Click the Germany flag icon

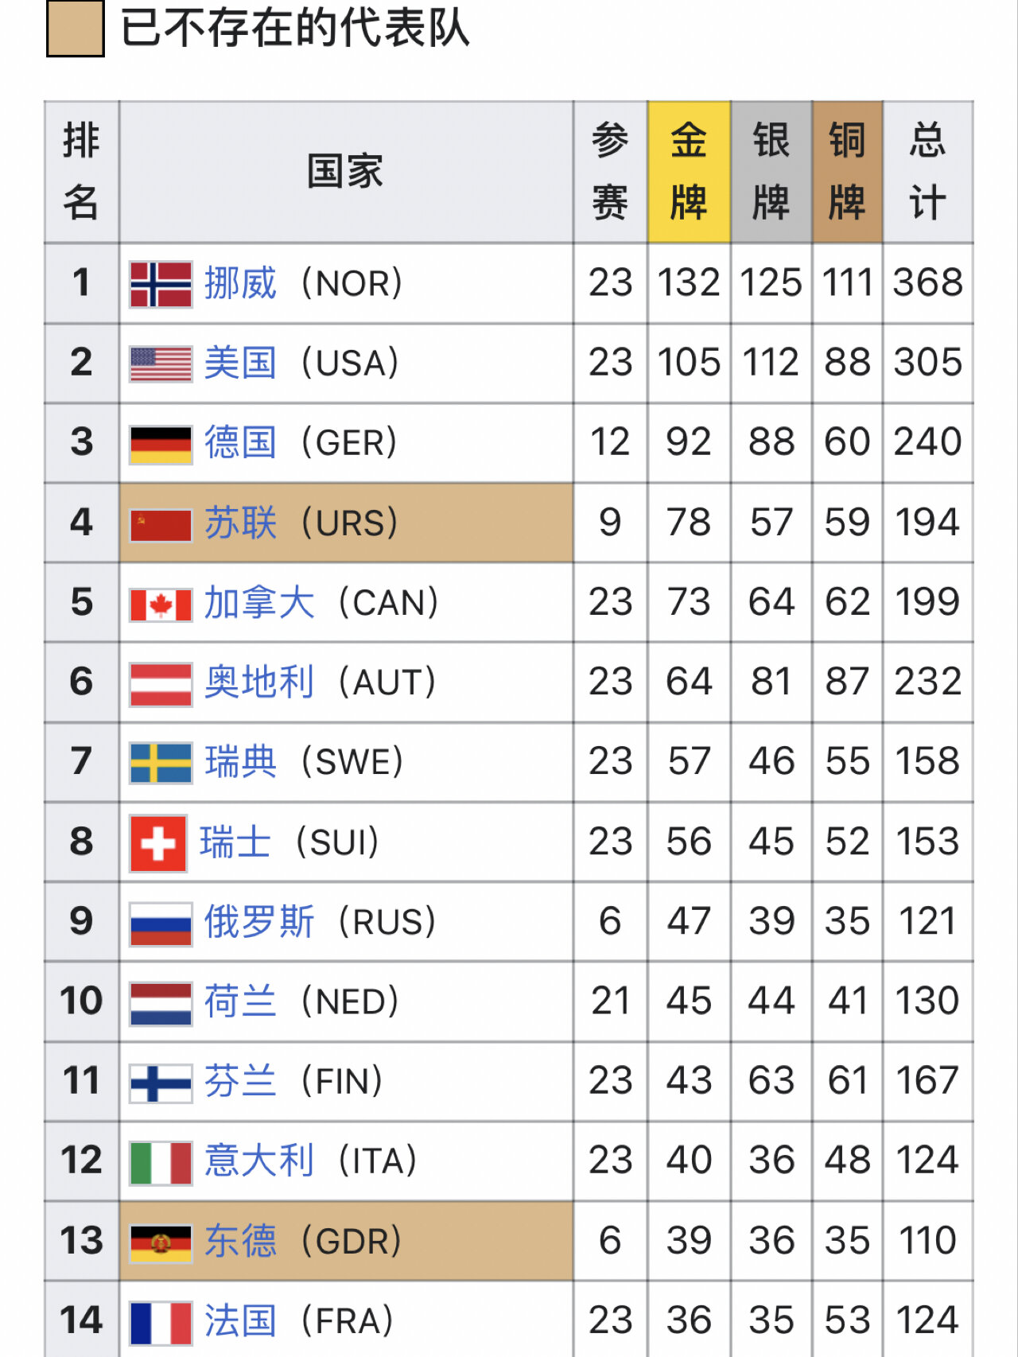161,444
